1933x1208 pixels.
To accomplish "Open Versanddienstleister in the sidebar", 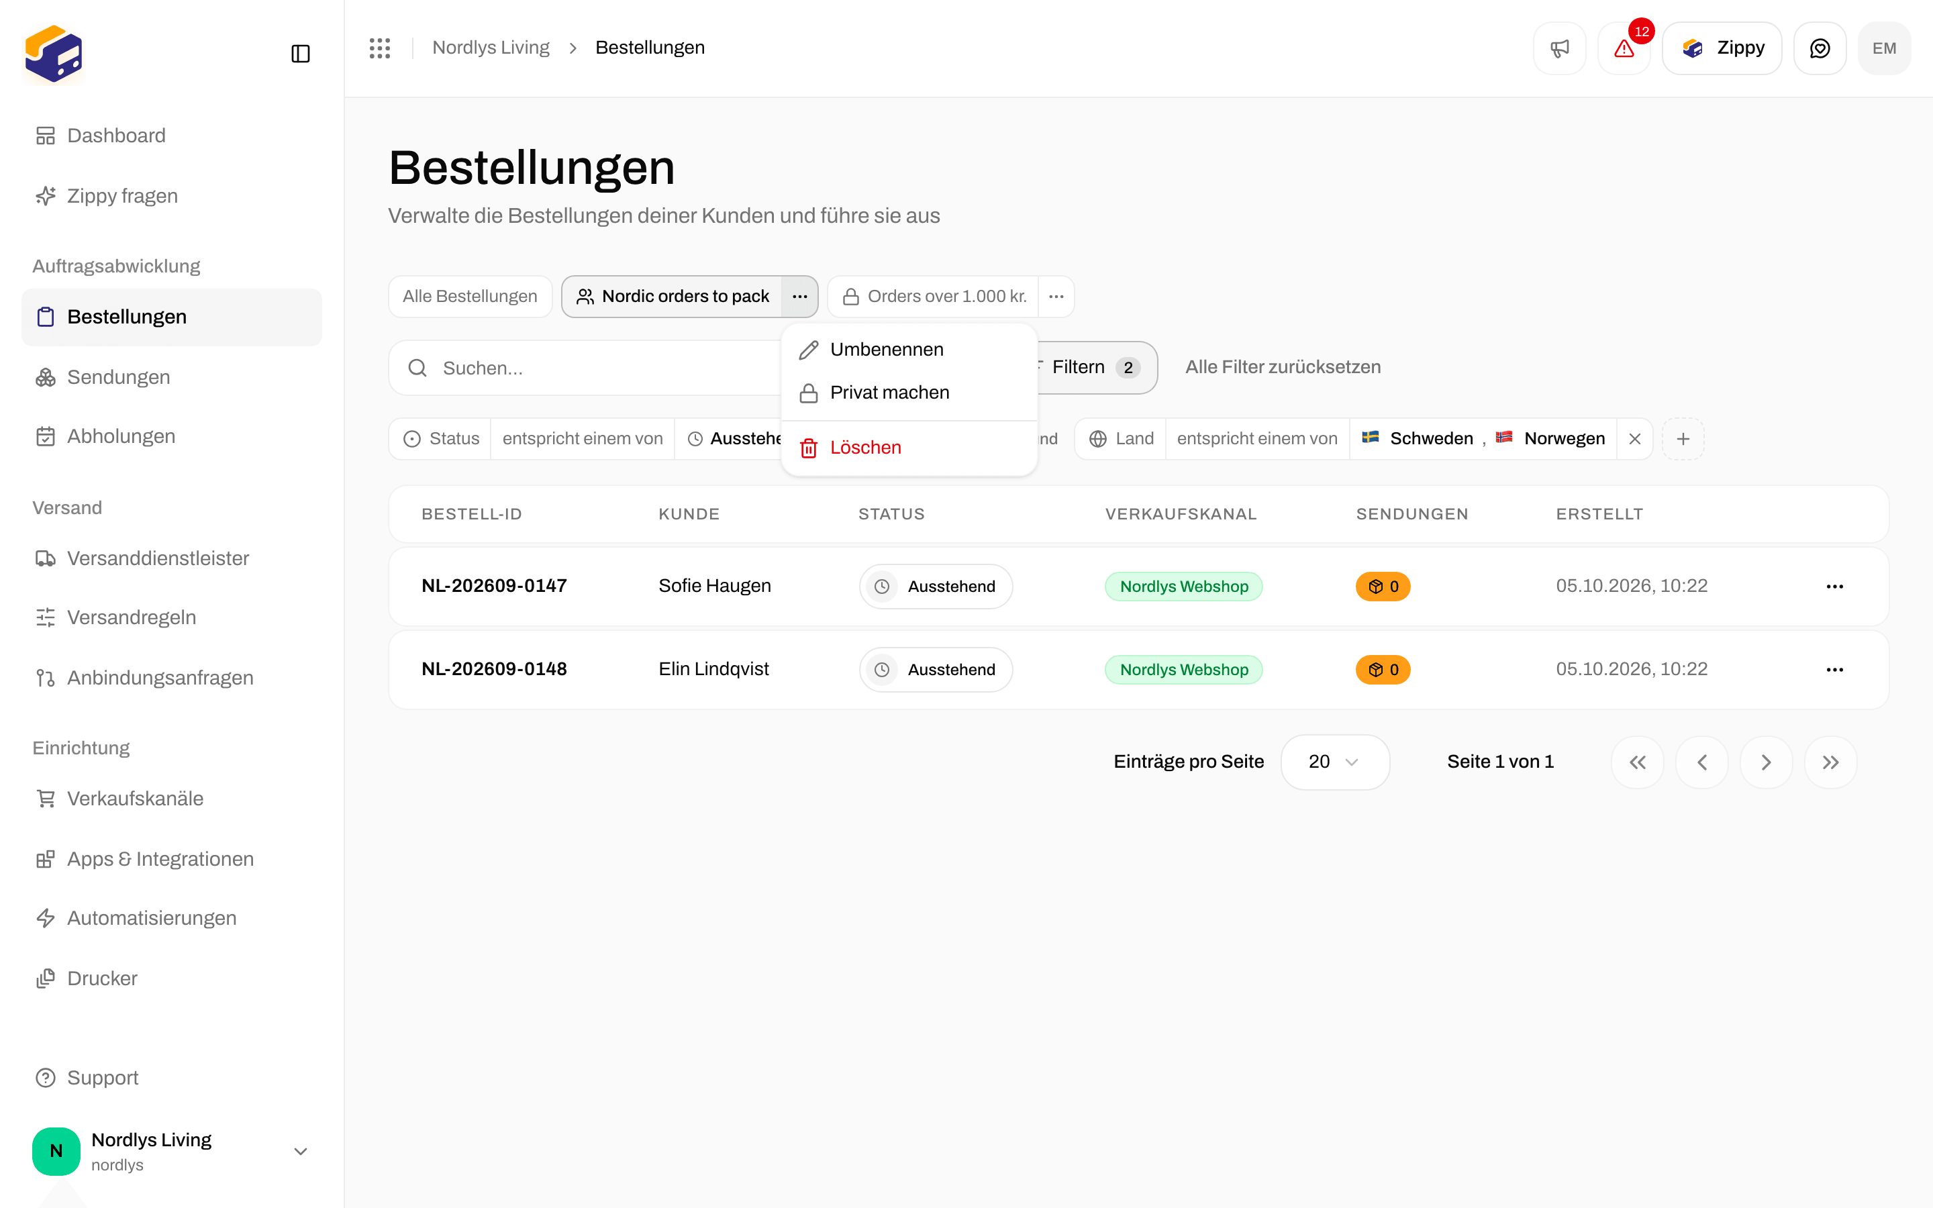I will click(x=171, y=558).
